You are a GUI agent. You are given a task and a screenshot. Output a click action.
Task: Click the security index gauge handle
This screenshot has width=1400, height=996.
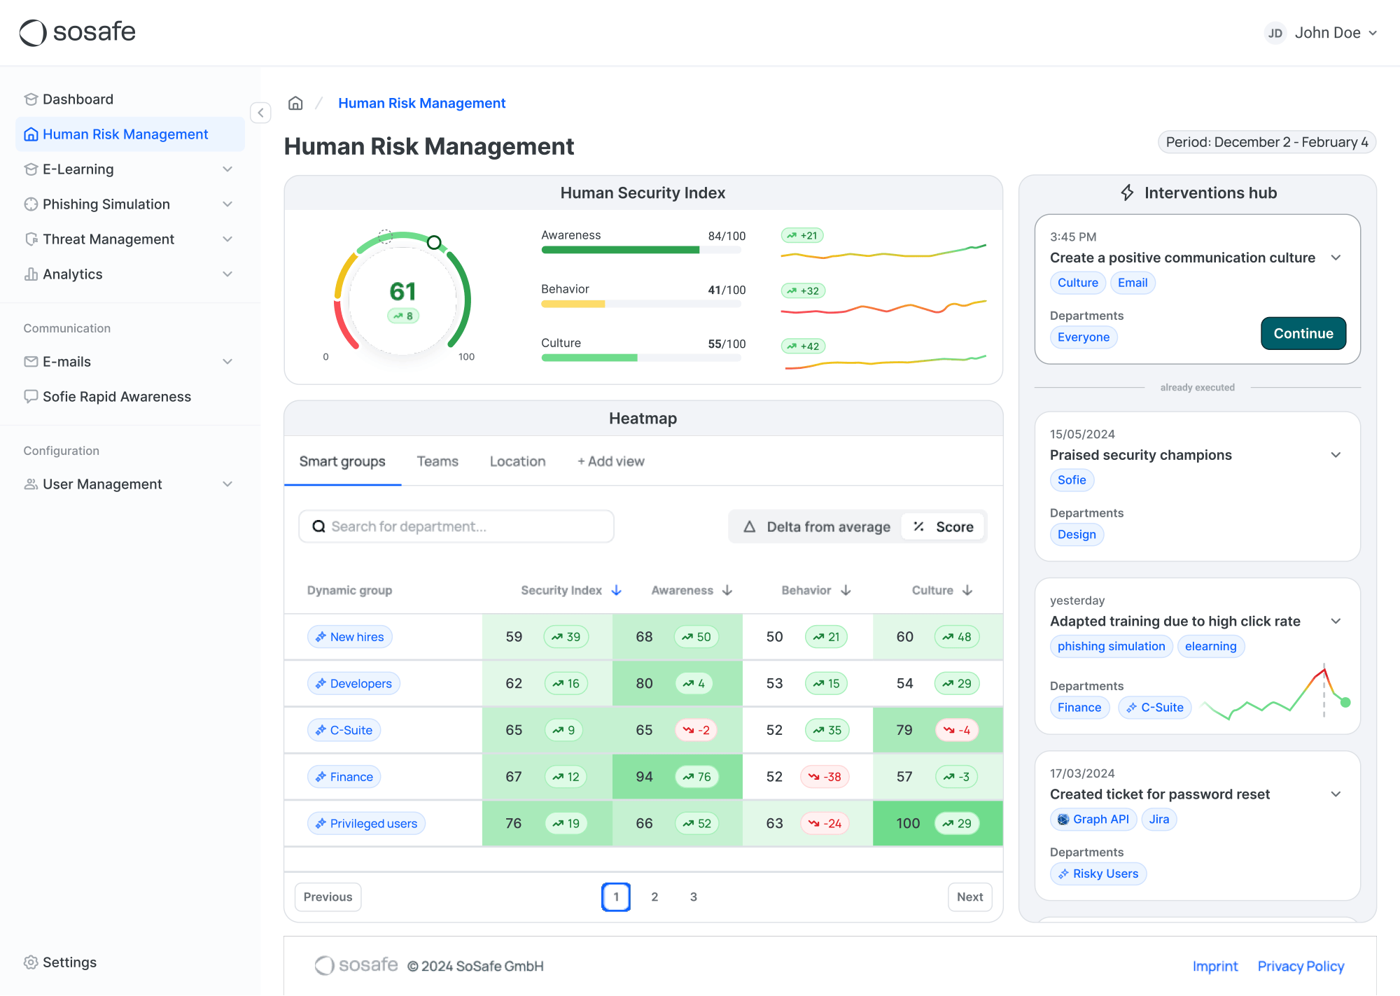click(x=434, y=243)
